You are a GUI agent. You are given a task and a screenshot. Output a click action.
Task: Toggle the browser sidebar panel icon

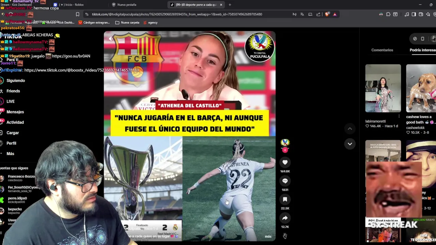pos(414,14)
